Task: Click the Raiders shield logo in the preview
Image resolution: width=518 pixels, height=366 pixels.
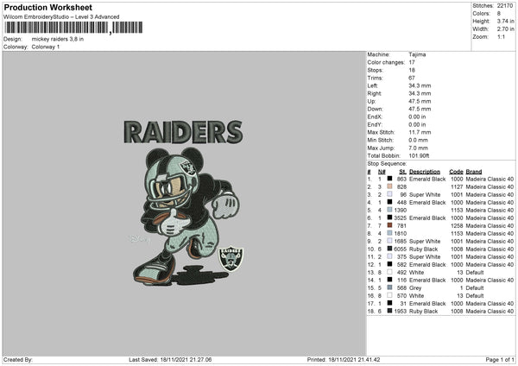Action: coord(231,259)
